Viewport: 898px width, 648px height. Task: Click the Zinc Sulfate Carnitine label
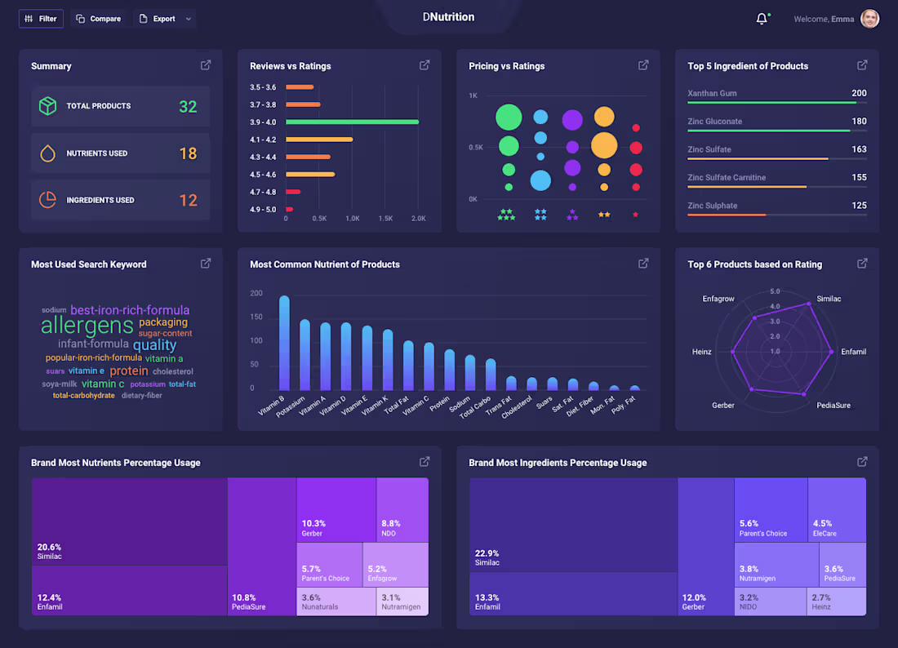(727, 177)
